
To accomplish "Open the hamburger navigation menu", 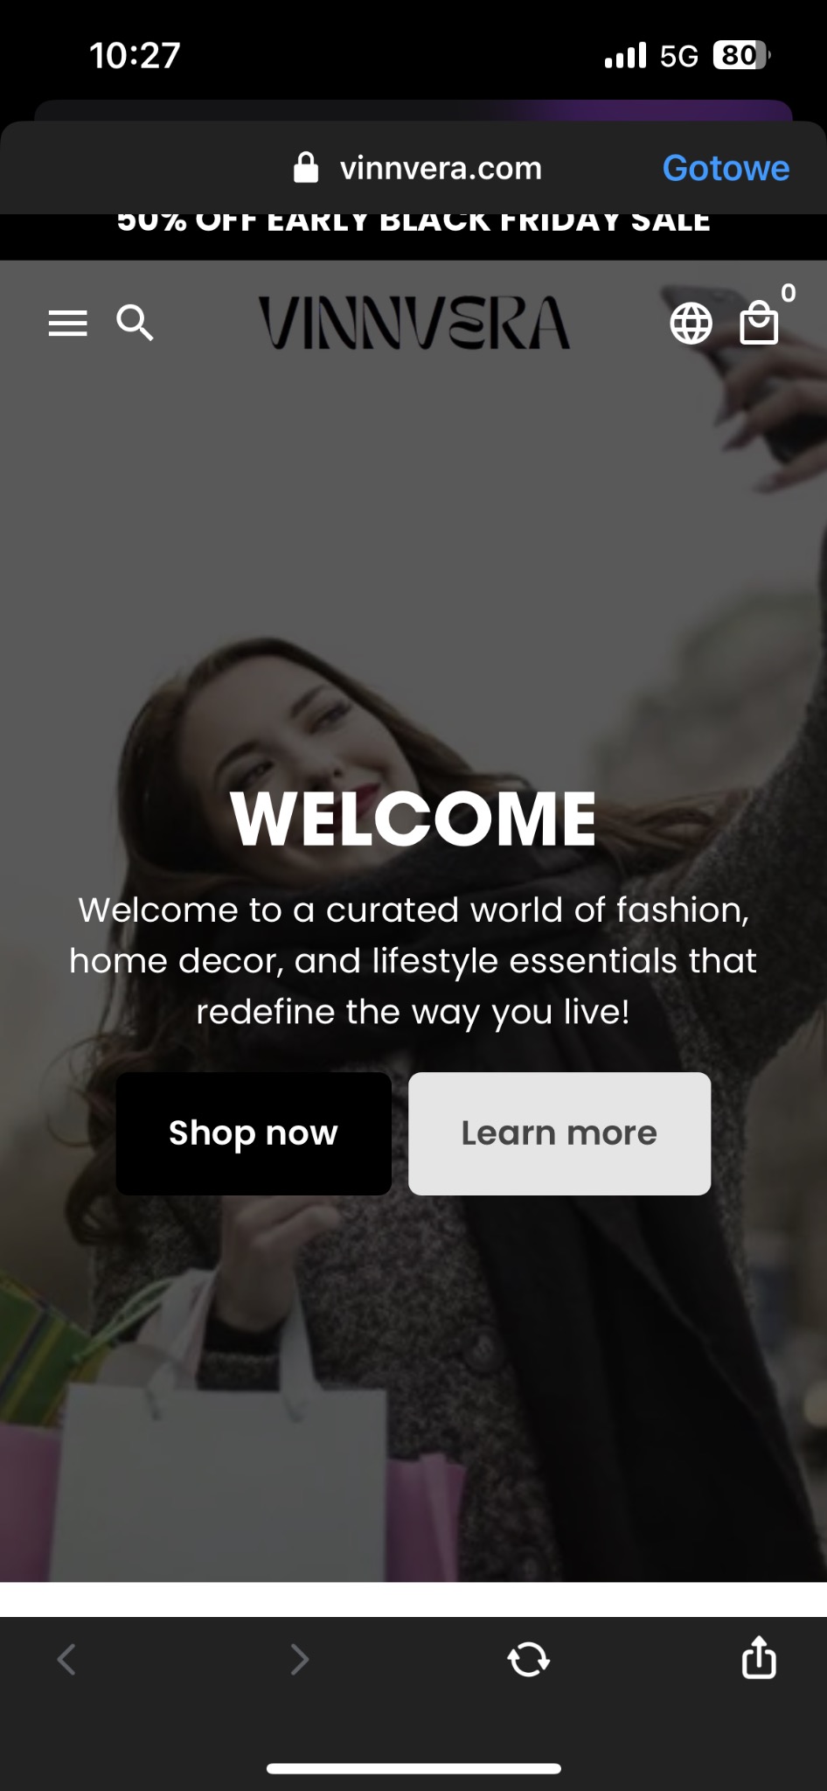I will click(67, 323).
